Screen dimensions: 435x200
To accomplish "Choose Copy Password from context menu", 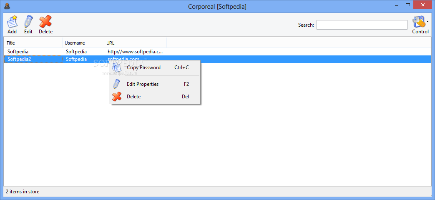I will (155, 67).
